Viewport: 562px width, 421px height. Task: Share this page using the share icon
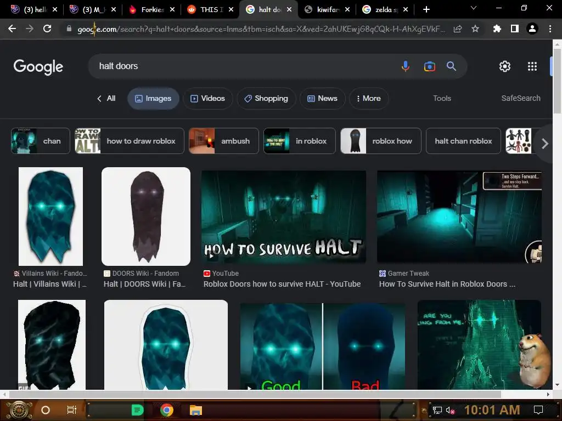pos(457,29)
